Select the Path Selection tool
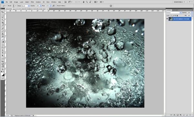194x117 pixels. point(3,56)
